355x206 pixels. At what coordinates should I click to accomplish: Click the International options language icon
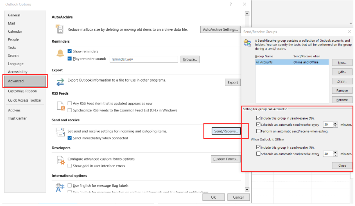pyautogui.click(x=60, y=188)
